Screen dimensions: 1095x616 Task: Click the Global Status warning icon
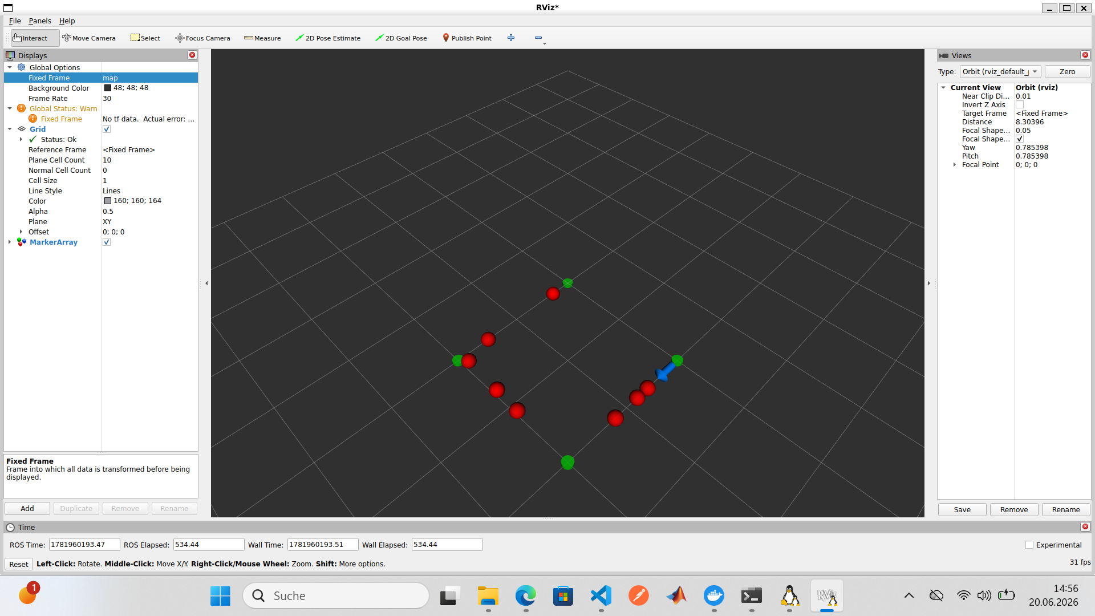22,108
